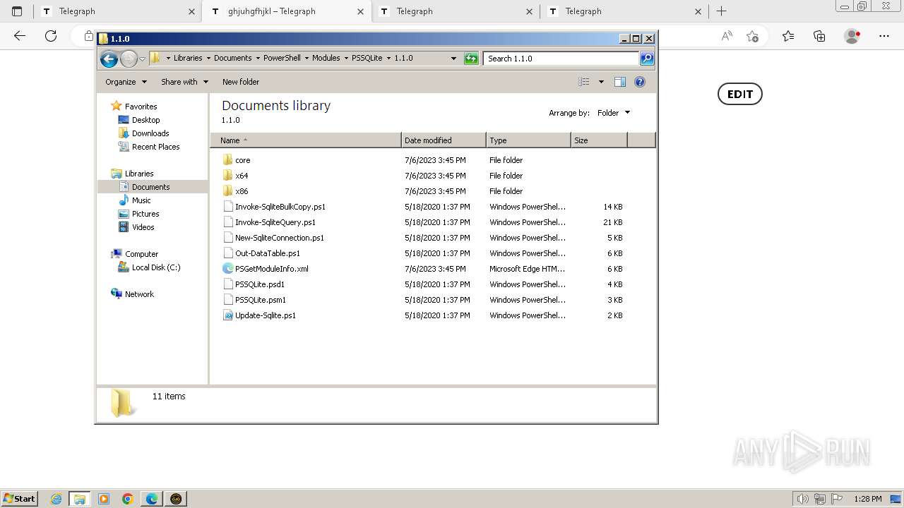The image size is (904, 508).
Task: Click Documents breadcrumb segment
Action: tap(232, 59)
